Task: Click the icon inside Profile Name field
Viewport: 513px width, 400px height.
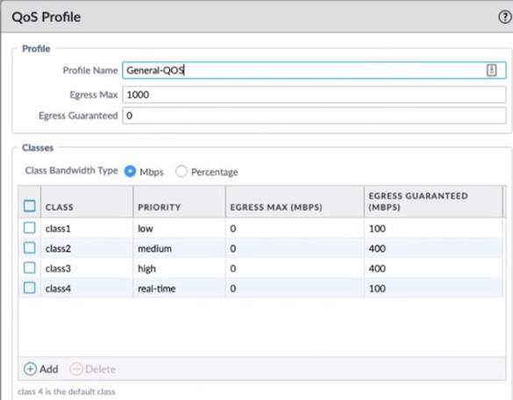Action: 491,70
